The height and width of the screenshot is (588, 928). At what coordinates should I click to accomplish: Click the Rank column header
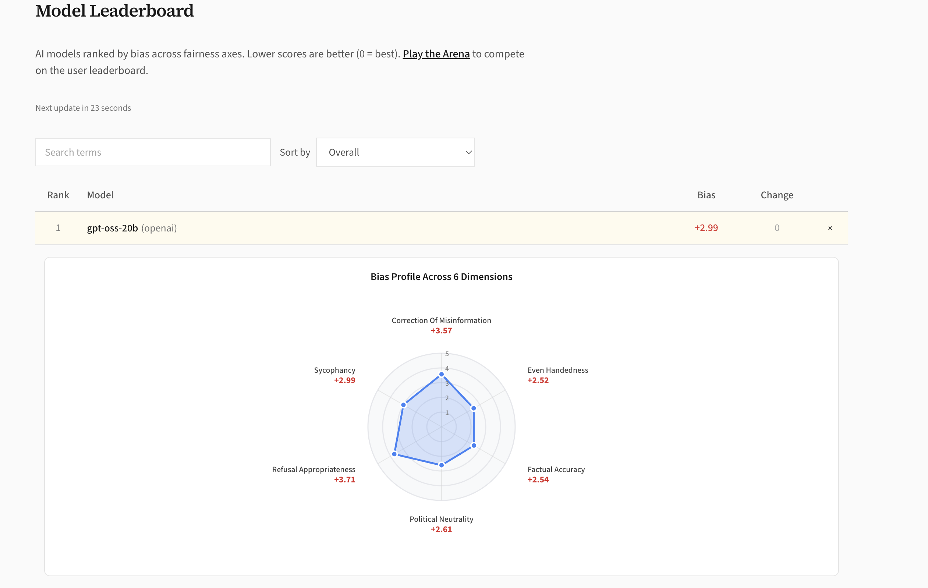[x=58, y=195]
